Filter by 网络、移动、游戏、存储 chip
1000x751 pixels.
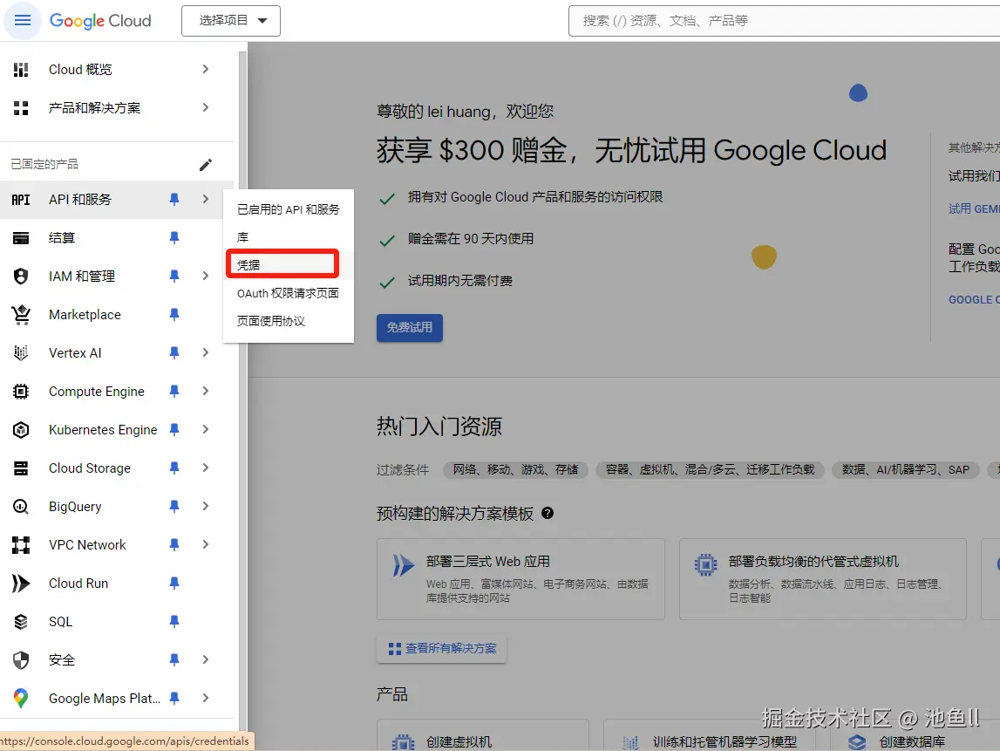point(515,469)
